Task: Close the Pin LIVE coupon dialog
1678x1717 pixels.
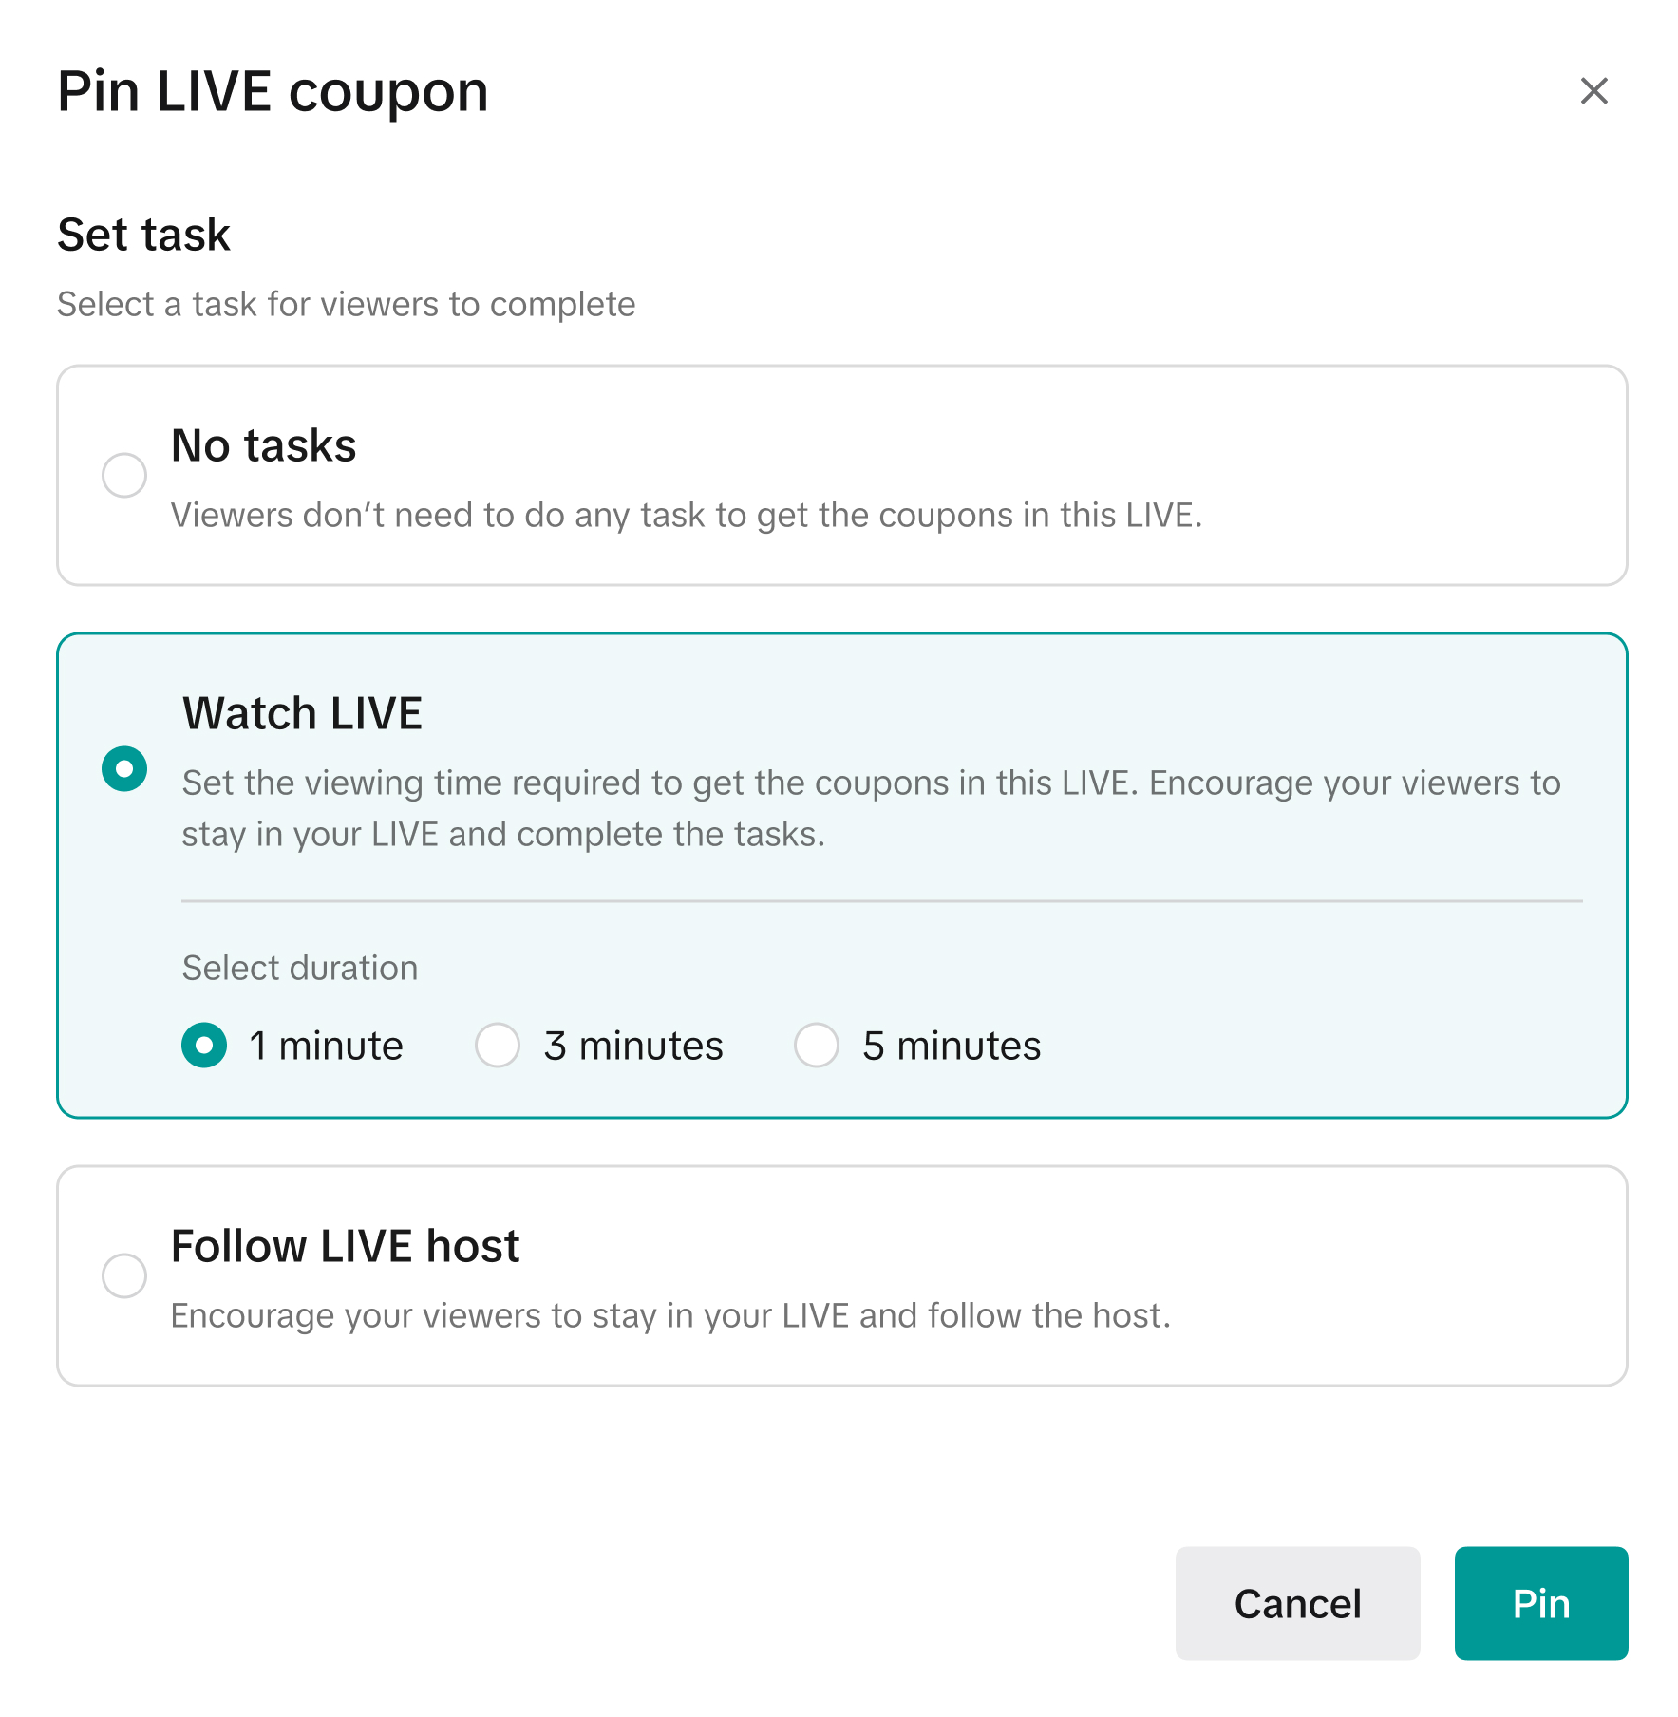Action: point(1593,91)
